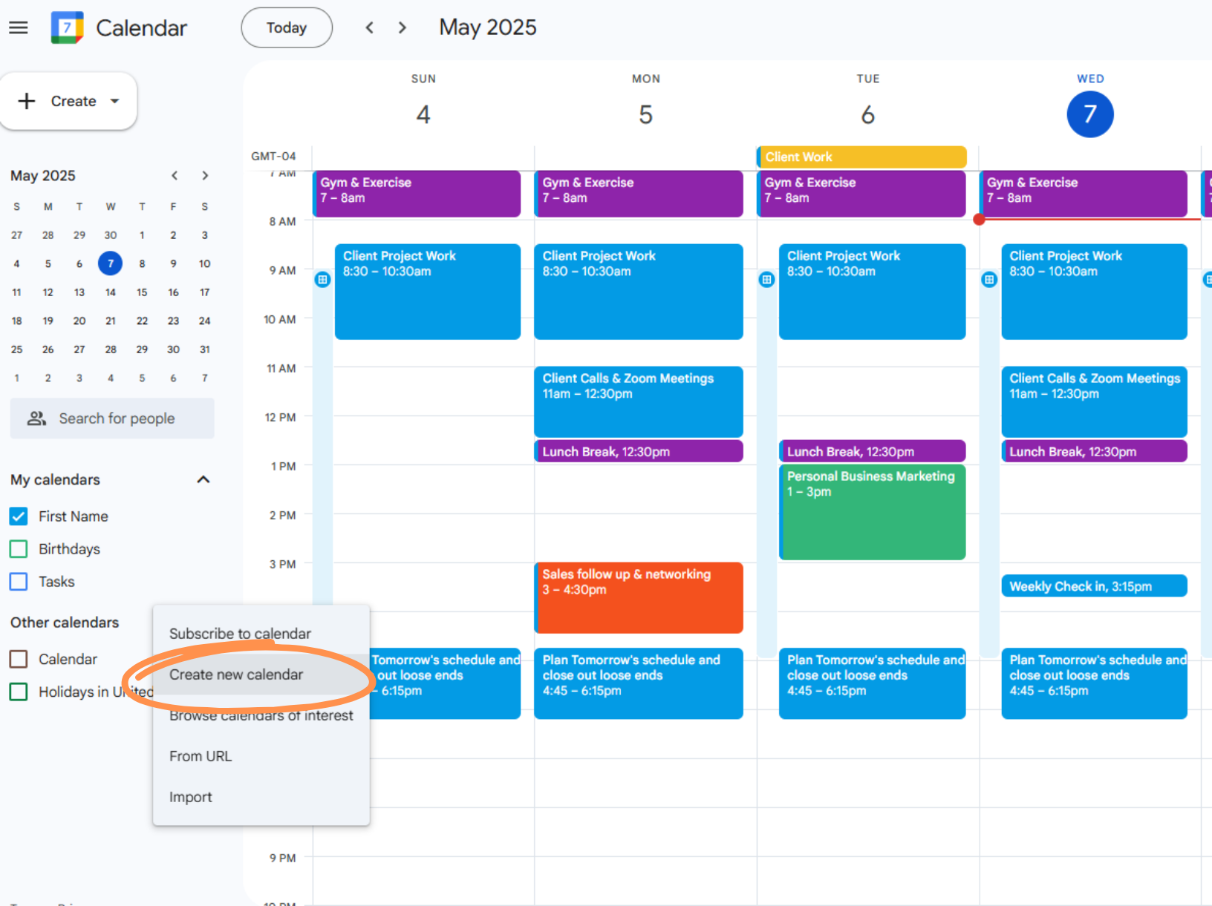
Task: Show the previous month in the mini calendar
Action: point(174,175)
